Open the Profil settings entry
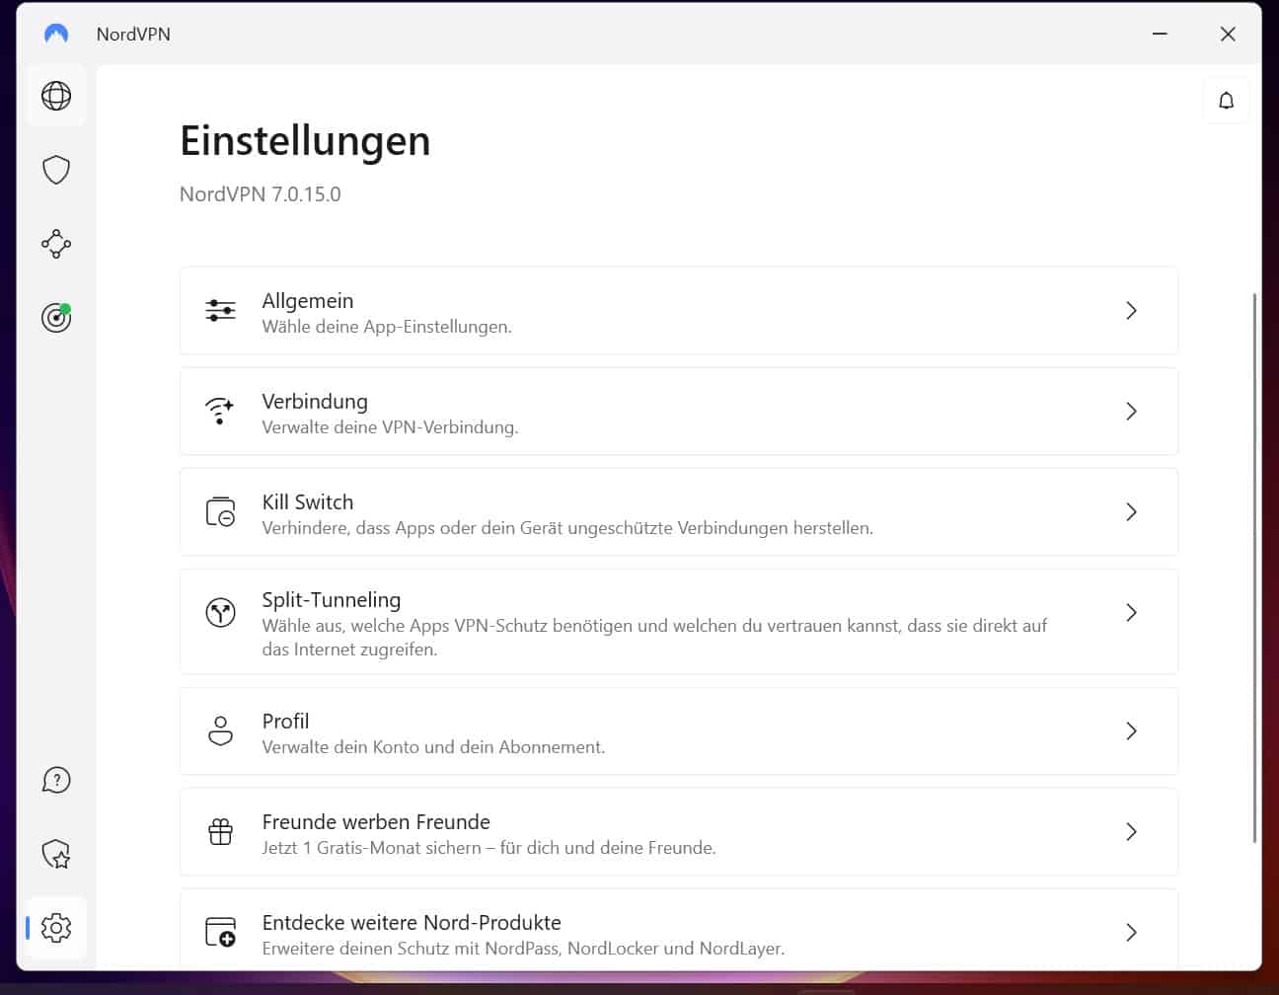Viewport: 1279px width, 995px height. pyautogui.click(x=679, y=731)
